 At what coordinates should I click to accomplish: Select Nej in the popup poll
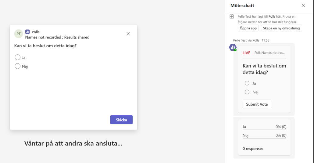click(x=18, y=66)
